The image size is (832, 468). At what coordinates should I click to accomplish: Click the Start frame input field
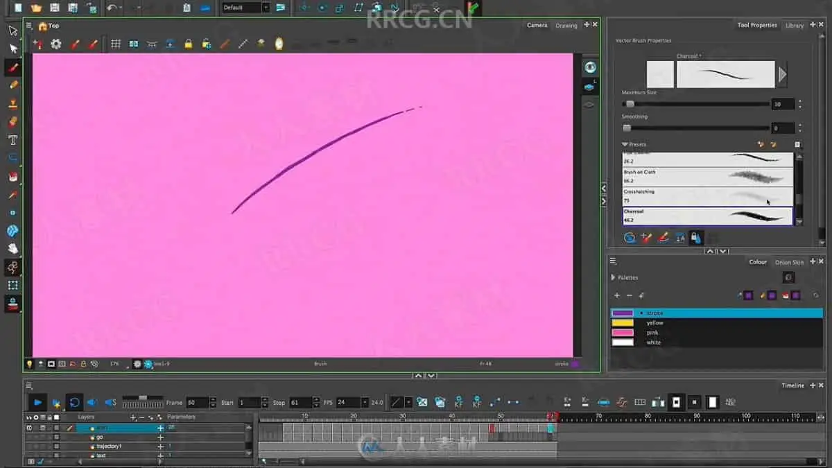click(x=249, y=402)
